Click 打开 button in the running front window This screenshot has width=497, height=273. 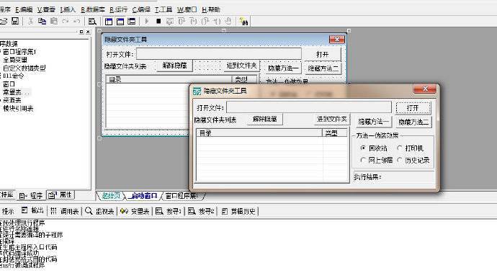click(x=413, y=108)
